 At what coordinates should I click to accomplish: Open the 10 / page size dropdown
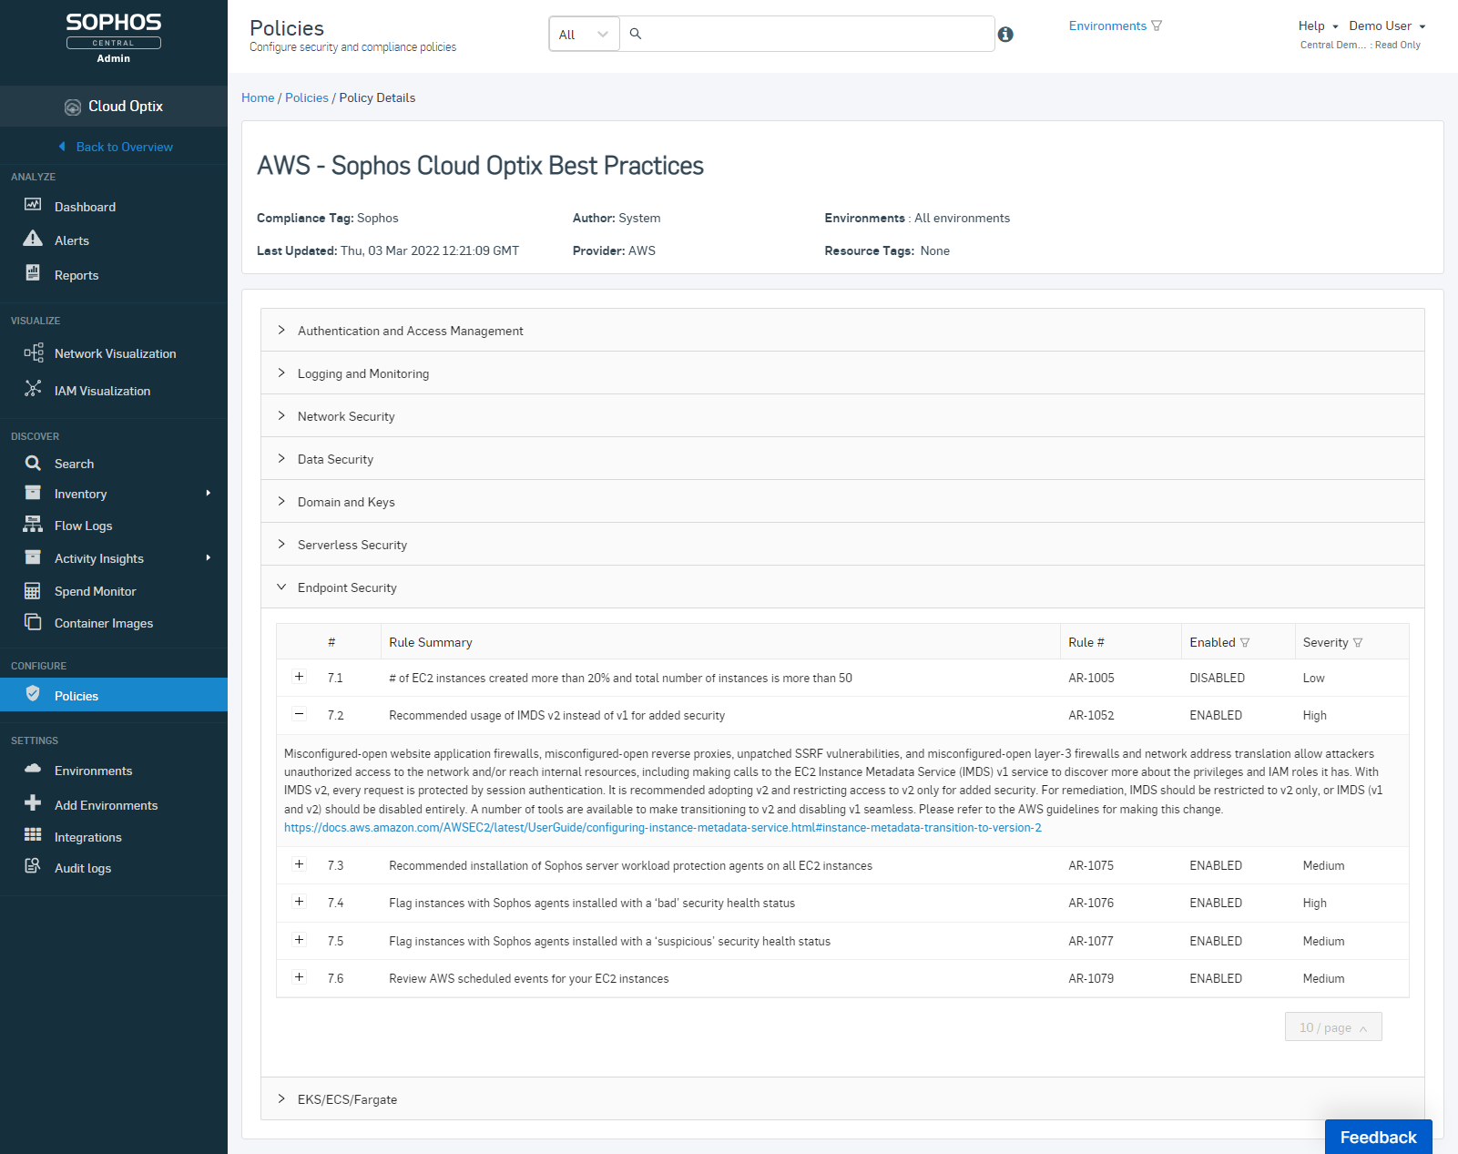(1333, 1027)
